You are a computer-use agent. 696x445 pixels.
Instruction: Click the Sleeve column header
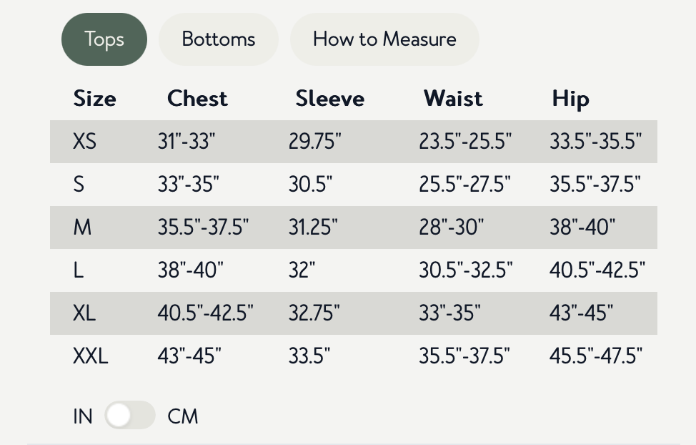[329, 99]
